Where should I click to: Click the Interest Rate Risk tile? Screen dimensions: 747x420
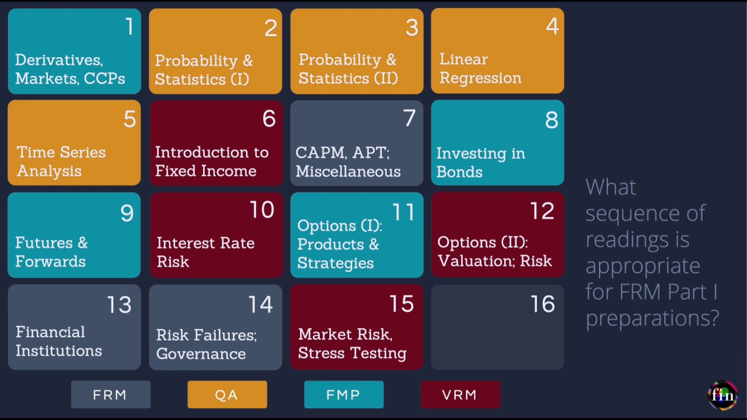215,235
